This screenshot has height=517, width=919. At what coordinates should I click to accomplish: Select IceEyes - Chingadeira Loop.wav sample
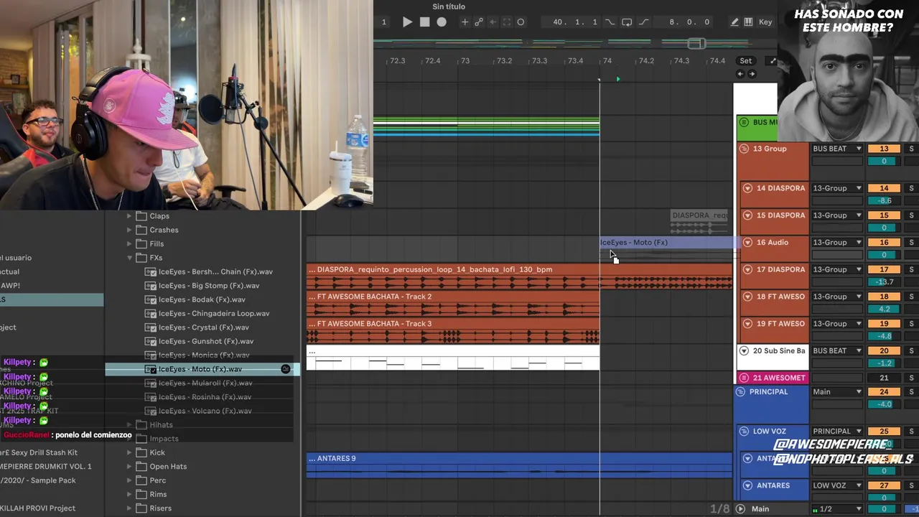(x=214, y=314)
